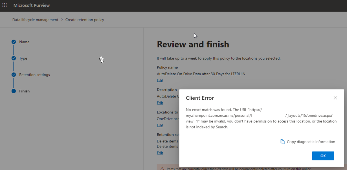The image size is (347, 170).
Task: Click the copy icon for diagnostic information
Action: (x=282, y=142)
